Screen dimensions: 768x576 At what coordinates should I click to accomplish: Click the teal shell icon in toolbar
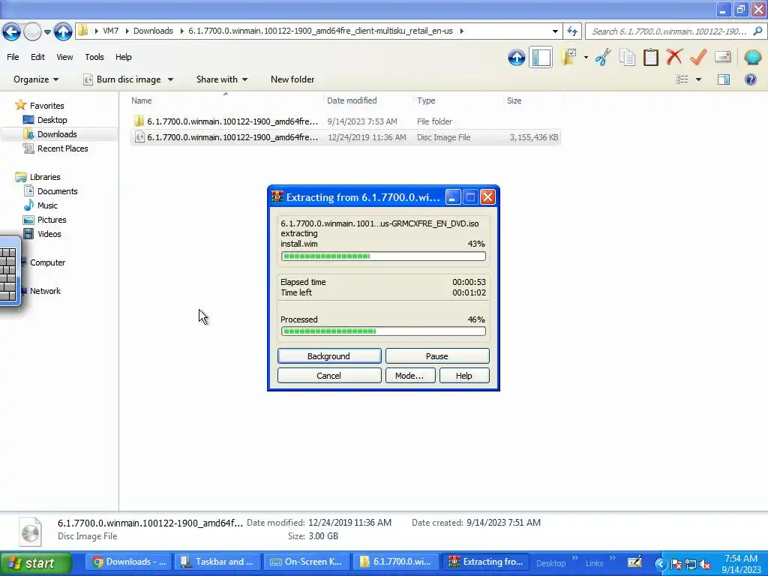tap(752, 57)
